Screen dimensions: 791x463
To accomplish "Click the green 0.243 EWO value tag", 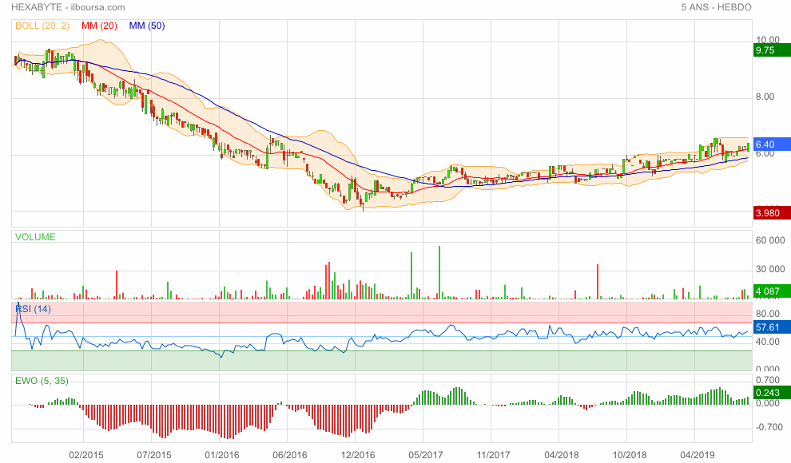I will point(772,393).
